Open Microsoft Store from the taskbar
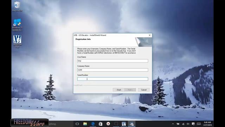This screenshot has width=225, height=127. [x=101, y=124]
